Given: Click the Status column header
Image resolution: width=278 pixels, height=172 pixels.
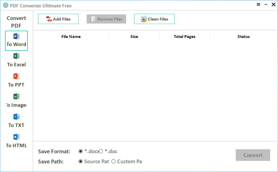Looking at the screenshot, I should [244, 37].
